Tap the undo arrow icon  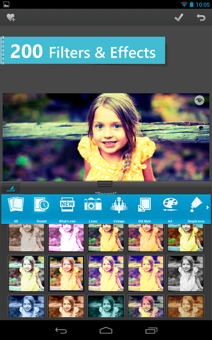[x=201, y=17]
